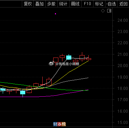129x128 pixels.
Task: Click the magenta marker dot above the chart
Action: (x=55, y=14)
